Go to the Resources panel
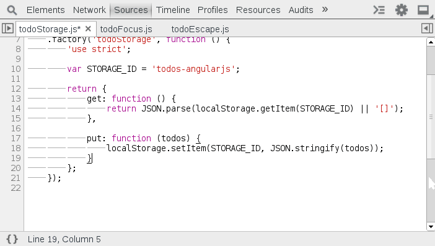The height and width of the screenshot is (246, 435). click(258, 10)
